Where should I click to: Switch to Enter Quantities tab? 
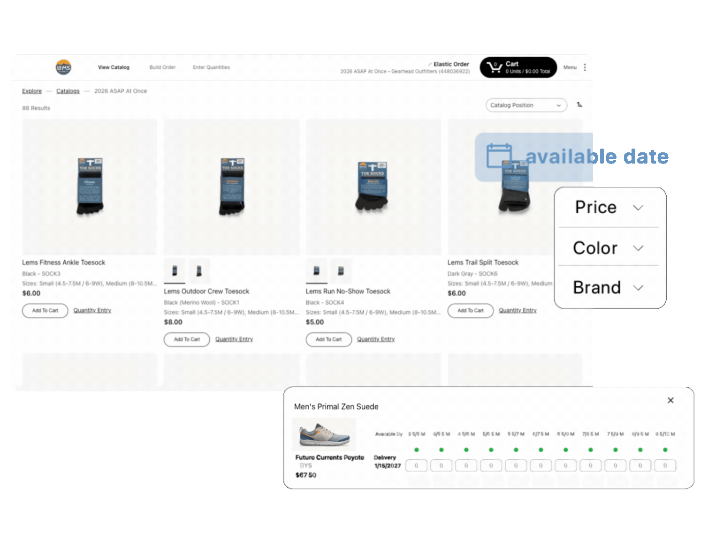tap(211, 67)
